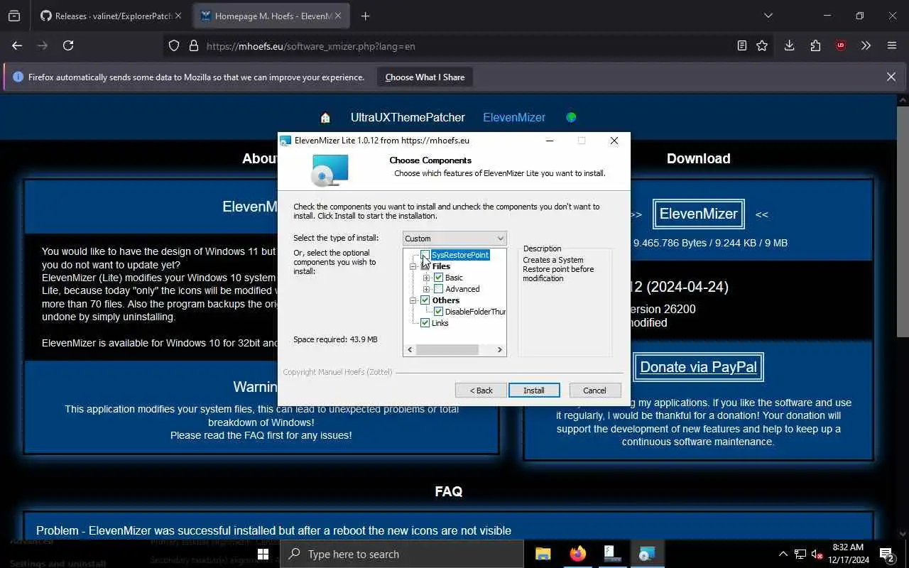Open the Firefox hamburger menu

pos(892,45)
